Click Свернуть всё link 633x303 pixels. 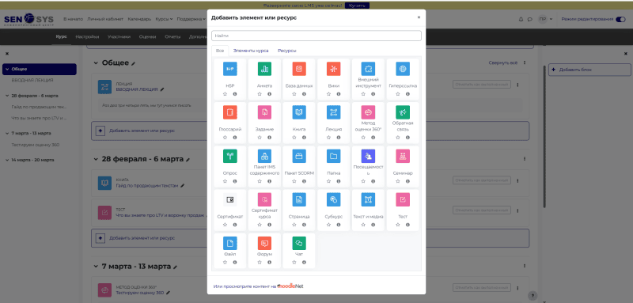pyautogui.click(x=503, y=63)
